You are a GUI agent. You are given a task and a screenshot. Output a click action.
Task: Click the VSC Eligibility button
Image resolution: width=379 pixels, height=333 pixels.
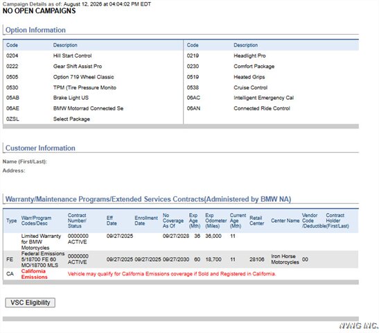point(30,302)
